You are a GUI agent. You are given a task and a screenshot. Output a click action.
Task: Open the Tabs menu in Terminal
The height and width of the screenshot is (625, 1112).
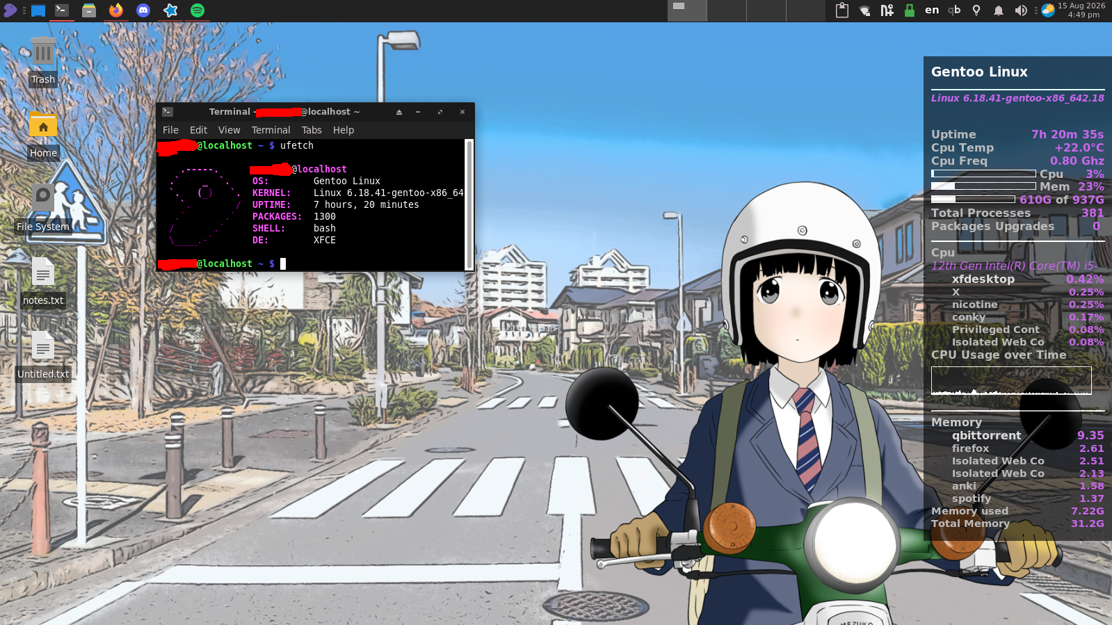click(x=312, y=130)
